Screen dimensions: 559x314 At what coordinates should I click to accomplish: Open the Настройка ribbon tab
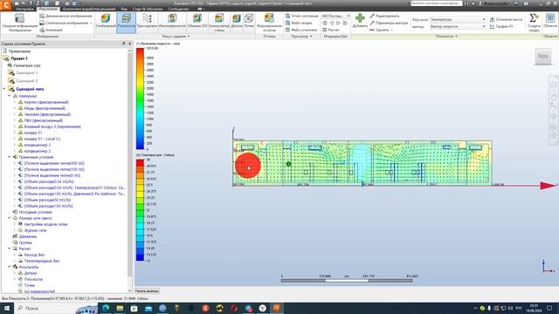(24, 9)
